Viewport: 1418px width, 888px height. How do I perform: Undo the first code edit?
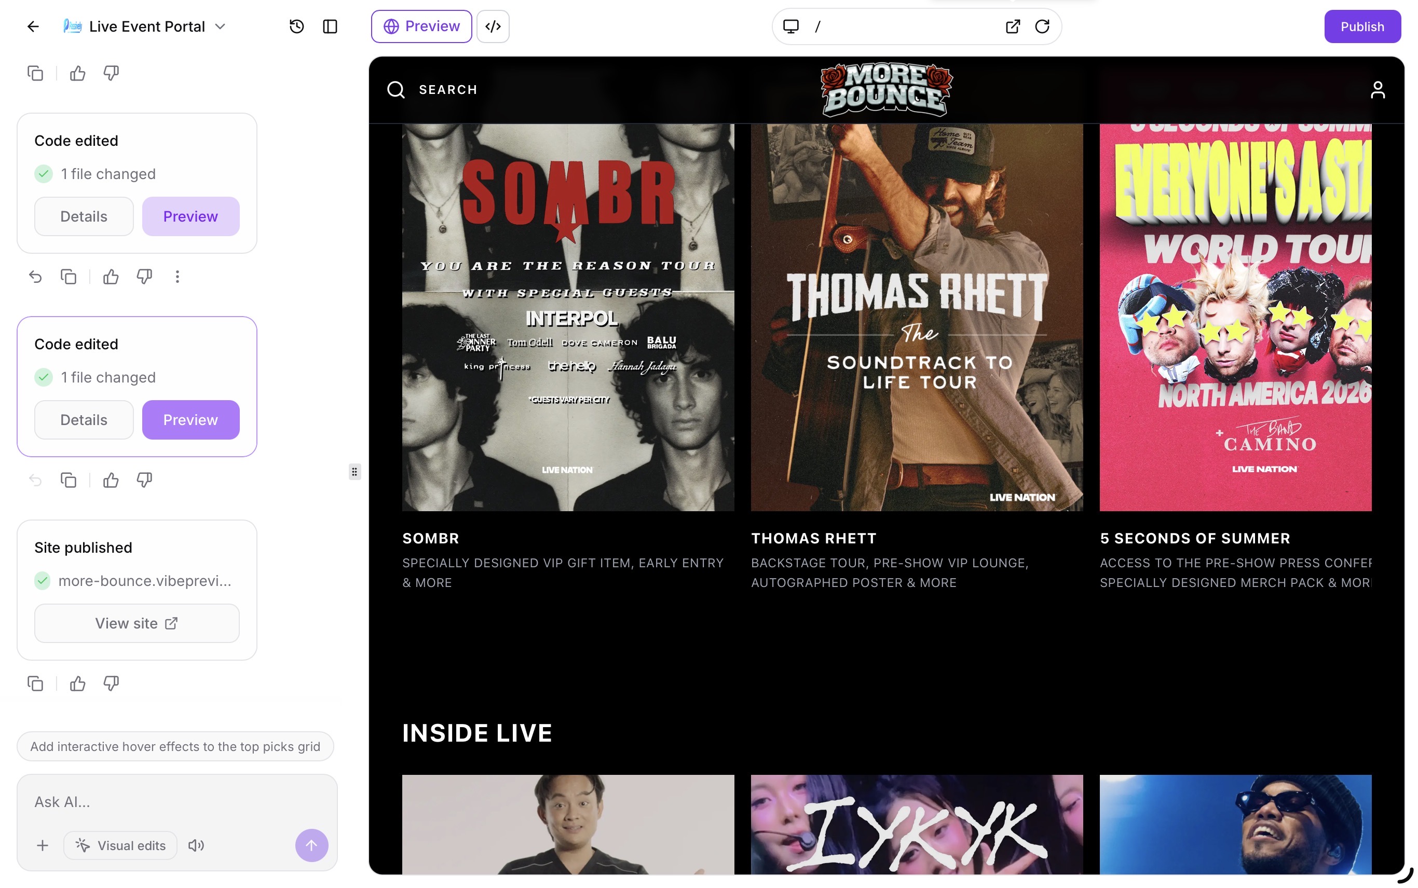[35, 277]
